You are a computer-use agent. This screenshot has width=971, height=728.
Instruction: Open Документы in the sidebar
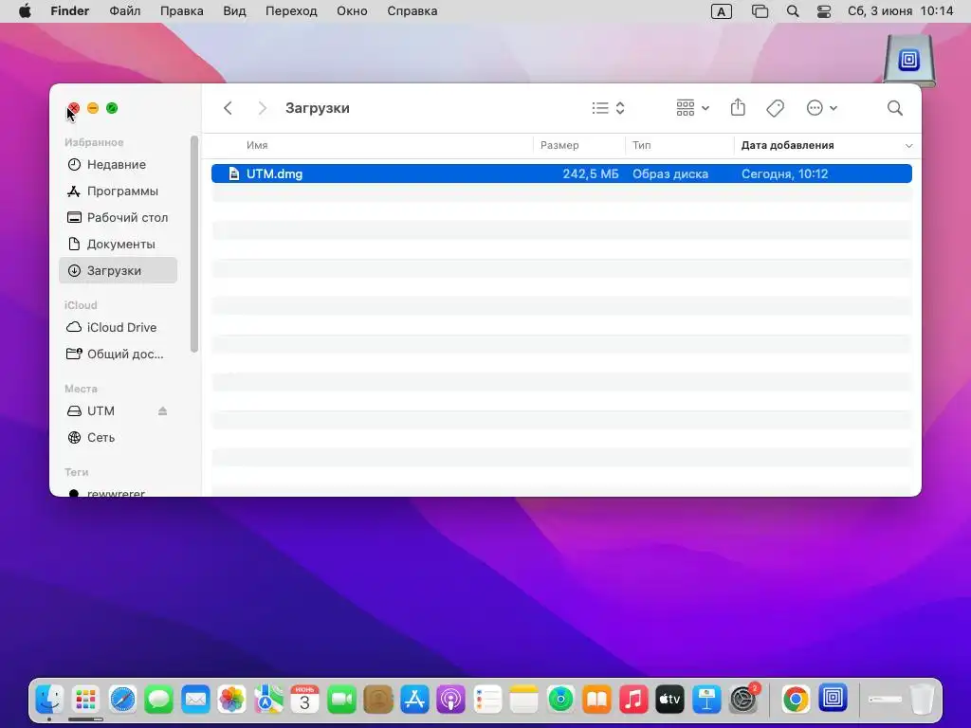tap(118, 245)
